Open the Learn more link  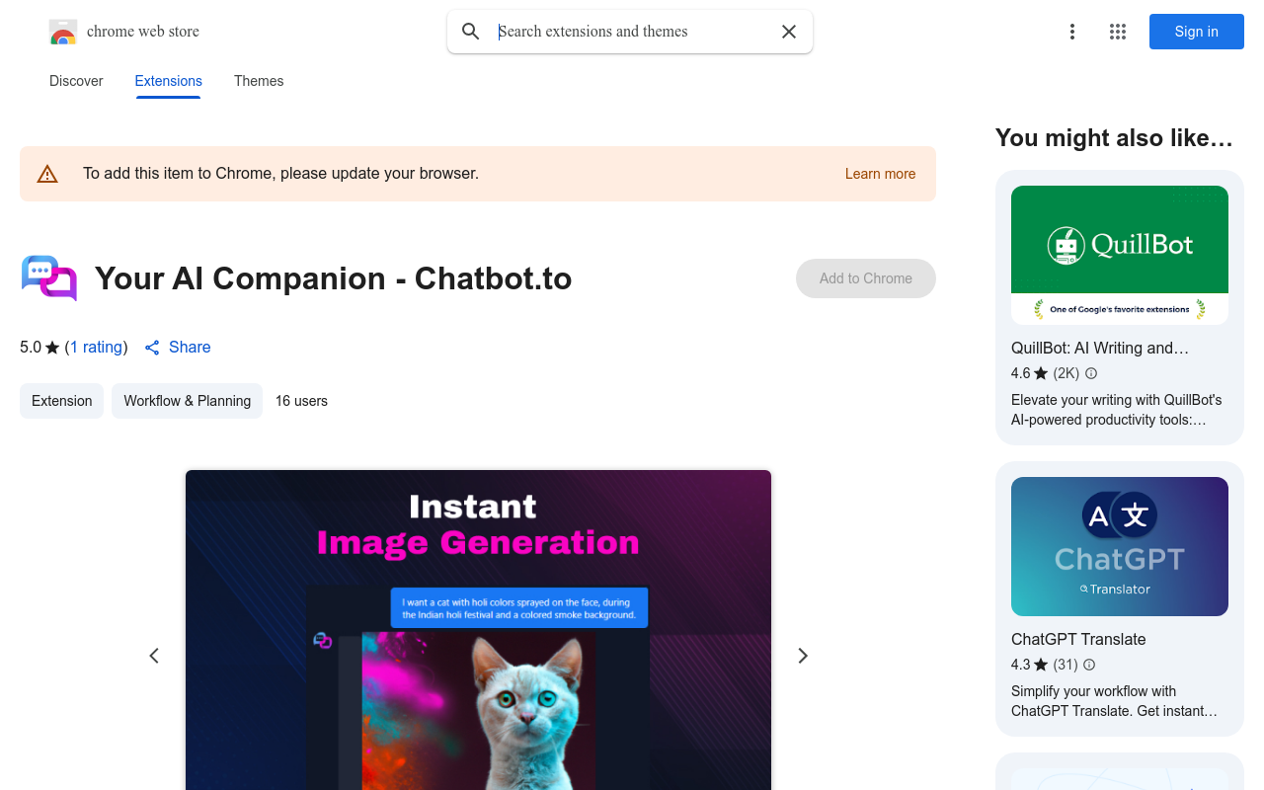click(880, 174)
